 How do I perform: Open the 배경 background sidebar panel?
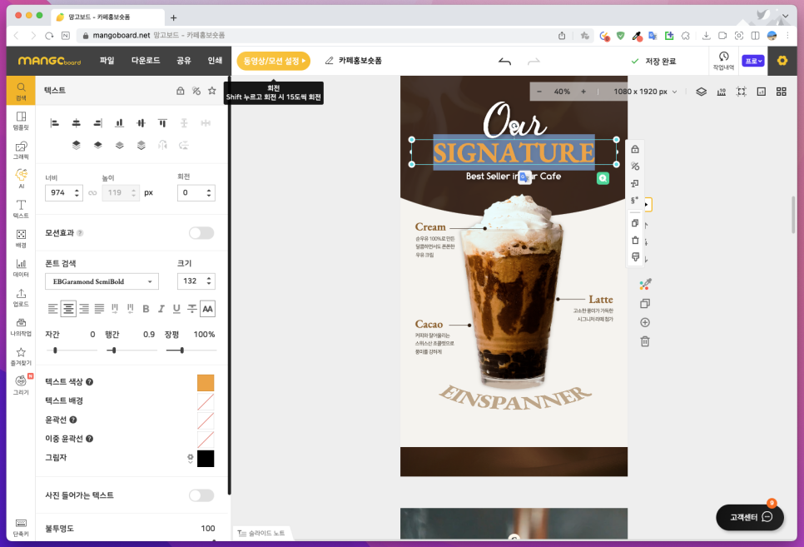21,238
